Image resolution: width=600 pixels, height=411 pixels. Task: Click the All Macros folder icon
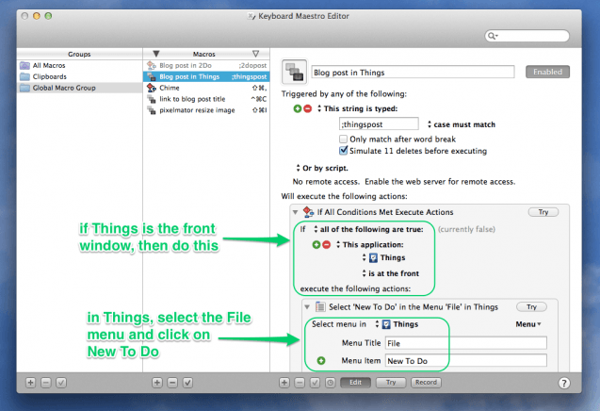click(x=24, y=65)
